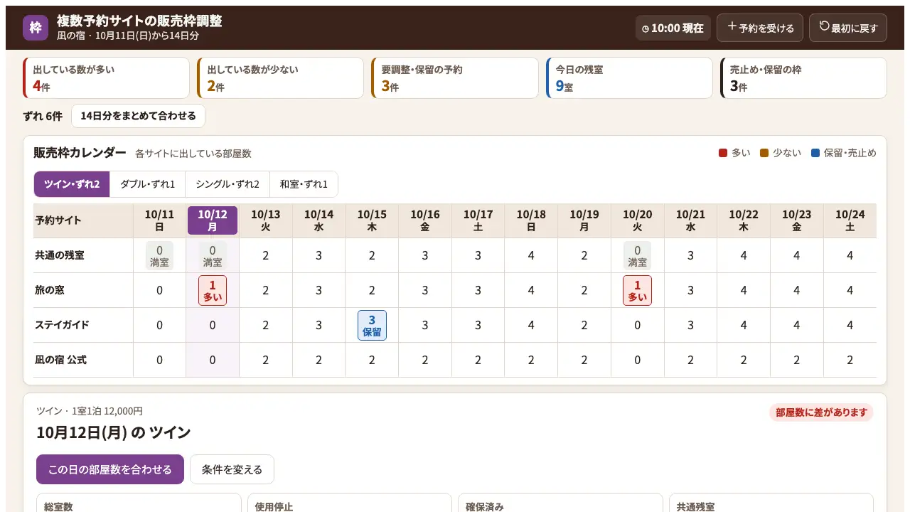
Task: Click ツイン・1室1泊 12,000円 text
Action: click(x=90, y=411)
